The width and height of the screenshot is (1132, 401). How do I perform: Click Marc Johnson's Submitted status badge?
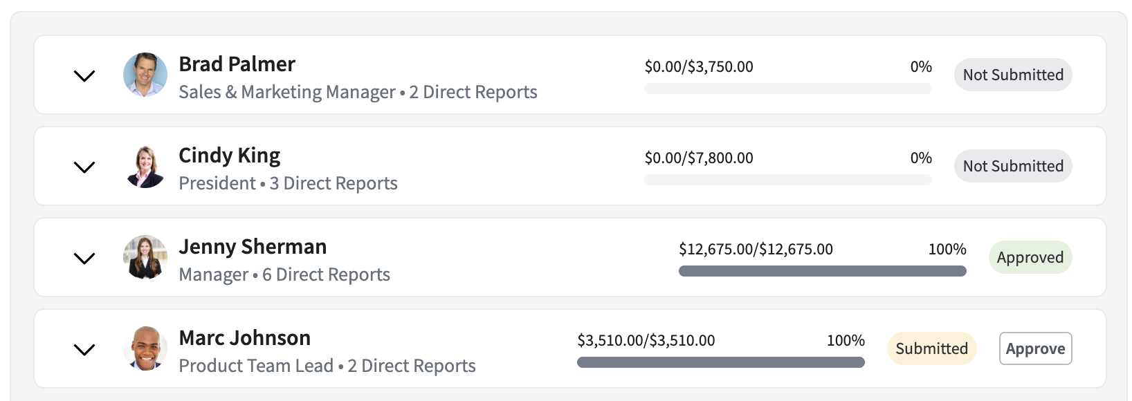tap(931, 348)
